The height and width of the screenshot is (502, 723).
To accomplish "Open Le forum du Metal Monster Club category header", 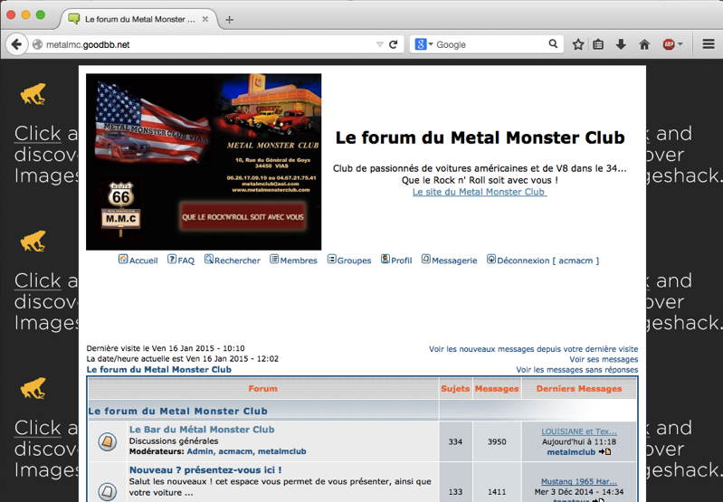I will [178, 411].
